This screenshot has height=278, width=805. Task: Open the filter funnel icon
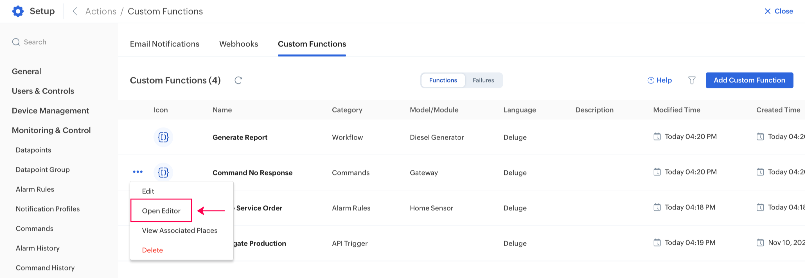692,81
